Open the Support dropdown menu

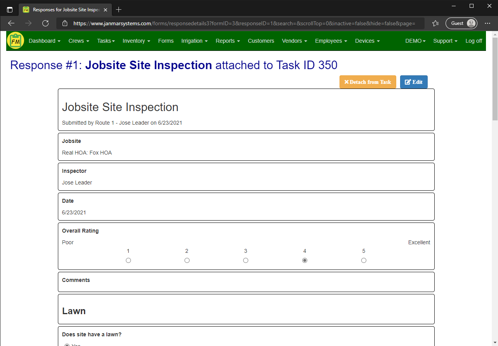coord(446,41)
